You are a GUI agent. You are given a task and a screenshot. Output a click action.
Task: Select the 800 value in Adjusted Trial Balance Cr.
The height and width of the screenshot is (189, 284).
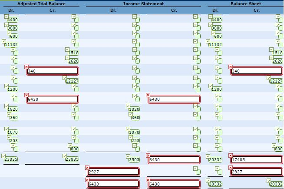click(75, 149)
